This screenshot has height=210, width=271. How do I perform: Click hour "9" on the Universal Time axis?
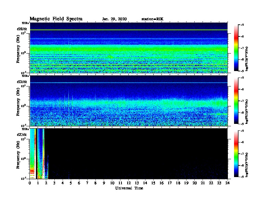pos(104,183)
